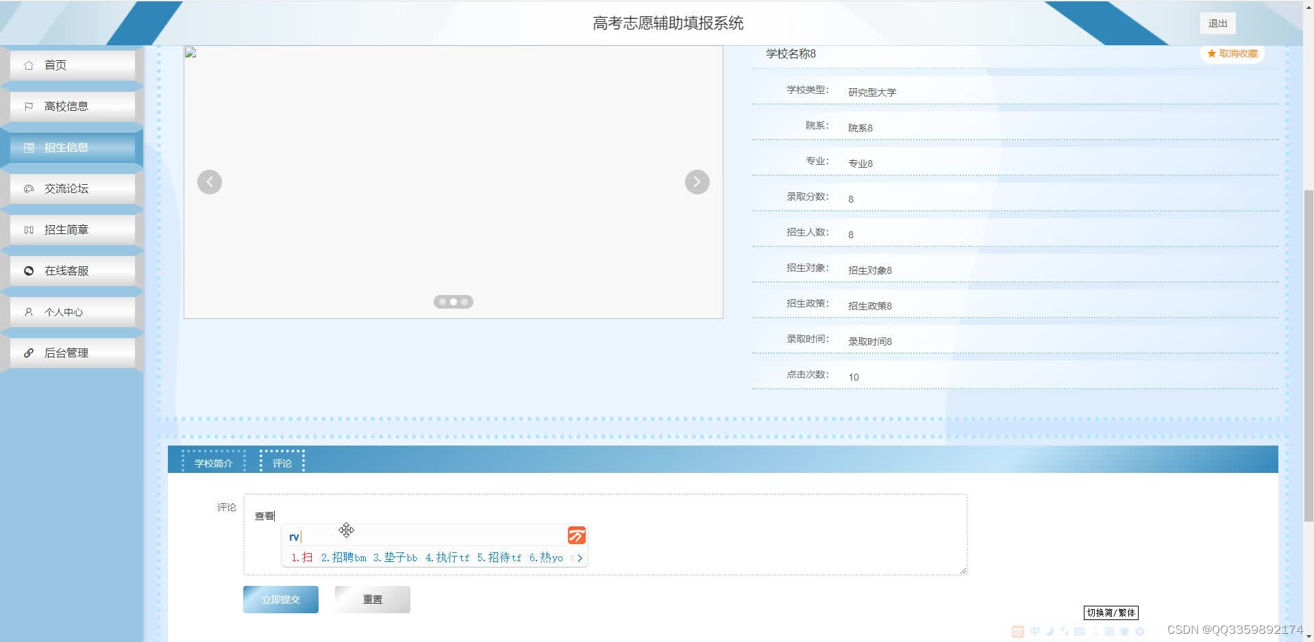
Task: Open the IME soft keyboard icon
Action: pyautogui.click(x=1080, y=631)
